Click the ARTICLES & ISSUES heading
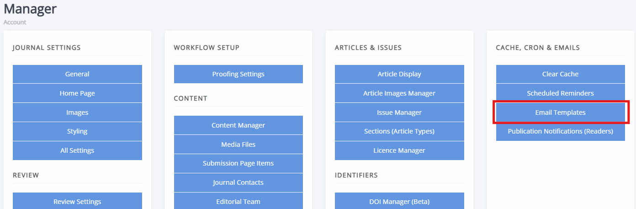 point(368,48)
